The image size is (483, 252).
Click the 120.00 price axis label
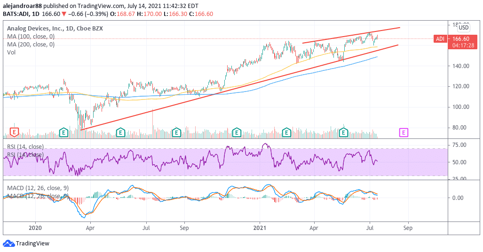point(461,86)
